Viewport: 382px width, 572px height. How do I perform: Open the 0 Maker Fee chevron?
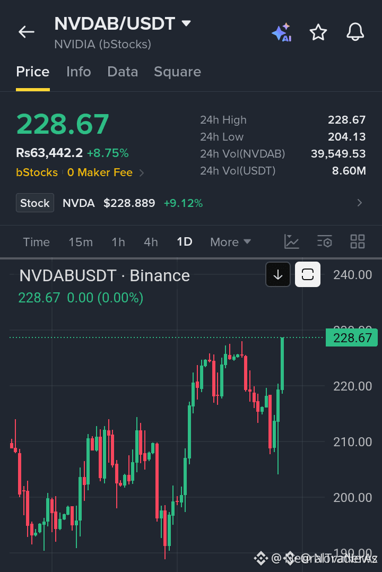(142, 172)
